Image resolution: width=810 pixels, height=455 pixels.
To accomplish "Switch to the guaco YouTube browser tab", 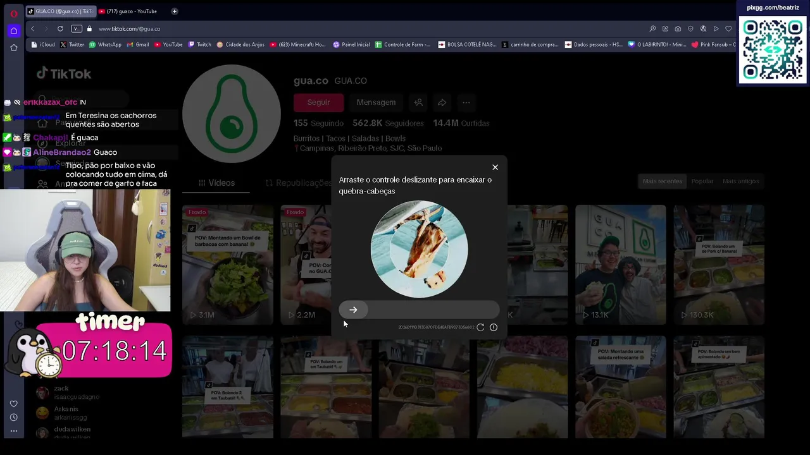I will (x=131, y=11).
